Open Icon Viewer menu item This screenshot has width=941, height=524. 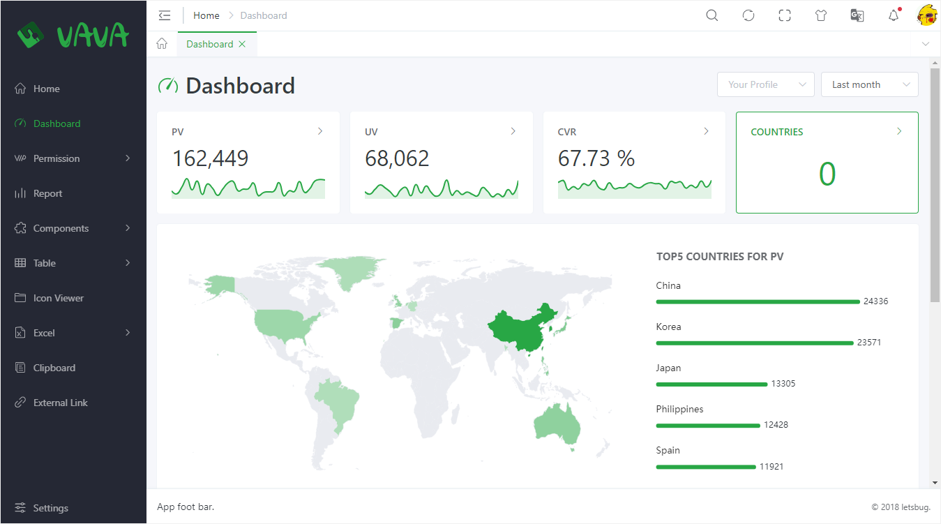click(73, 298)
